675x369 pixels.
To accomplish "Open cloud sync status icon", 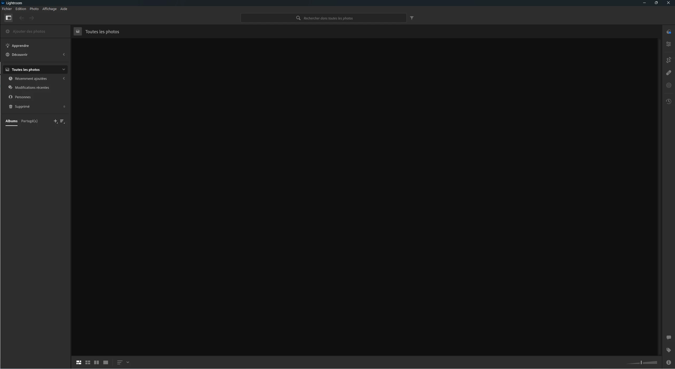I will pyautogui.click(x=668, y=32).
